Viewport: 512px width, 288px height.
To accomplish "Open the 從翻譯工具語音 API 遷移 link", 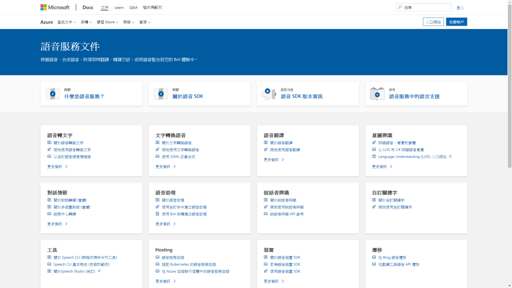I will pos(398,264).
